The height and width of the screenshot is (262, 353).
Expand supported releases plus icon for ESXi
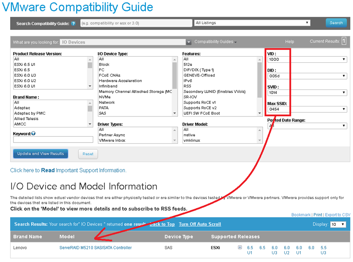click(240, 248)
